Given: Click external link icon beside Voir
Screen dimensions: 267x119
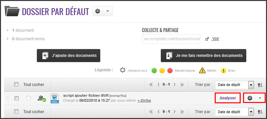Looking at the screenshot, I should coord(207,39).
